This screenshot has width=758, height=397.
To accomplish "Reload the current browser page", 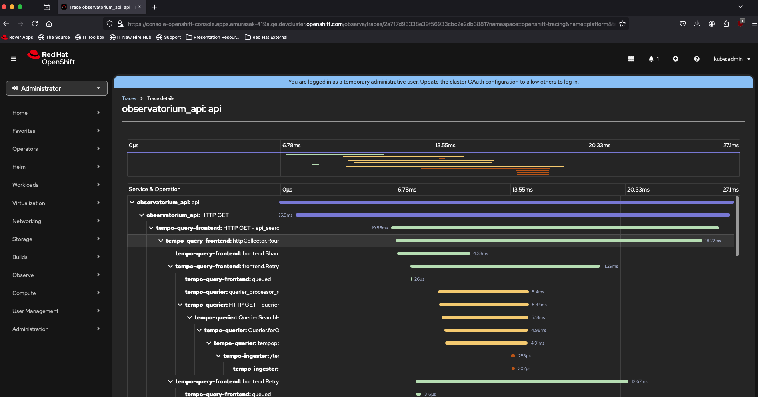I will (35, 24).
